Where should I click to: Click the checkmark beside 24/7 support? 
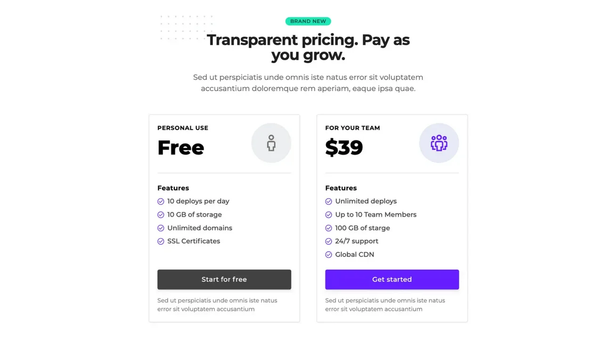328,241
